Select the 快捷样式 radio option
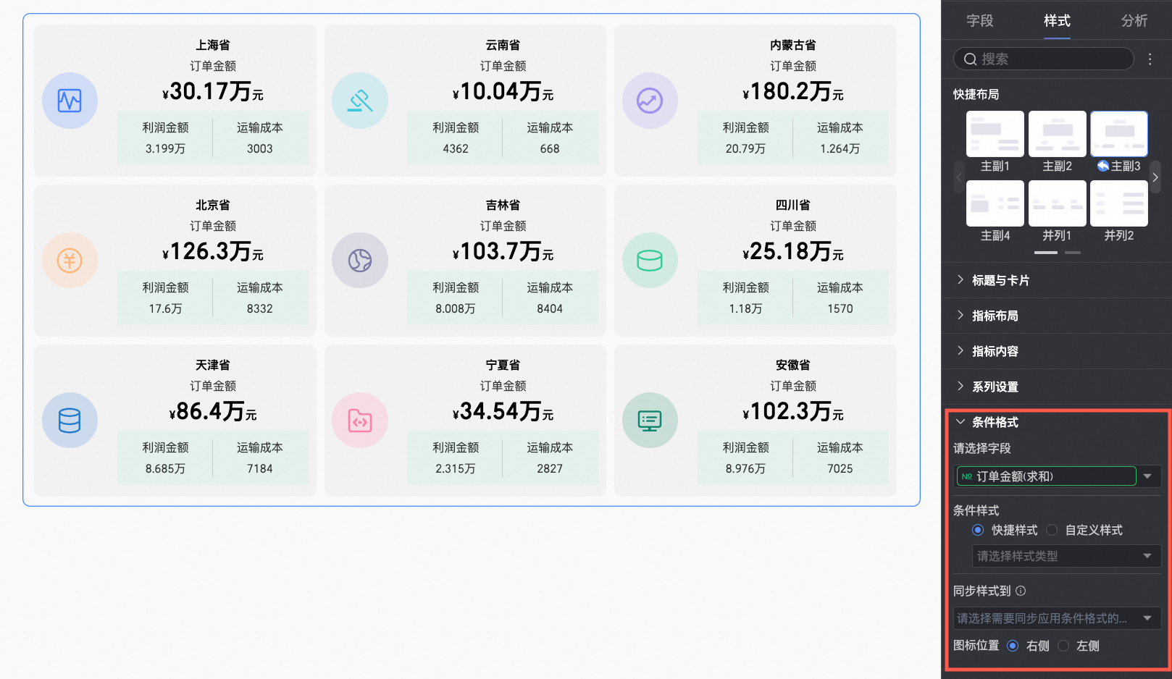 click(978, 531)
